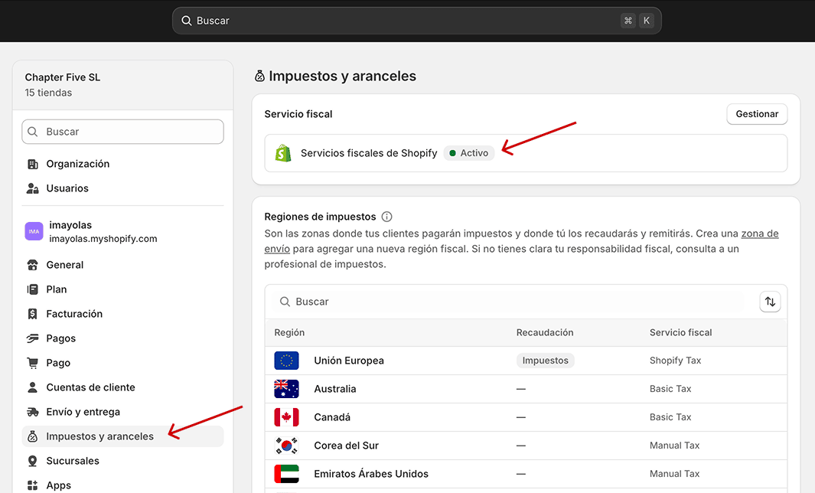
Task: Click the Pago shopping cart icon
Action: (33, 363)
